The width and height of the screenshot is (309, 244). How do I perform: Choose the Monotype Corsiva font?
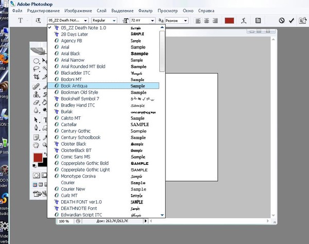coord(104,176)
